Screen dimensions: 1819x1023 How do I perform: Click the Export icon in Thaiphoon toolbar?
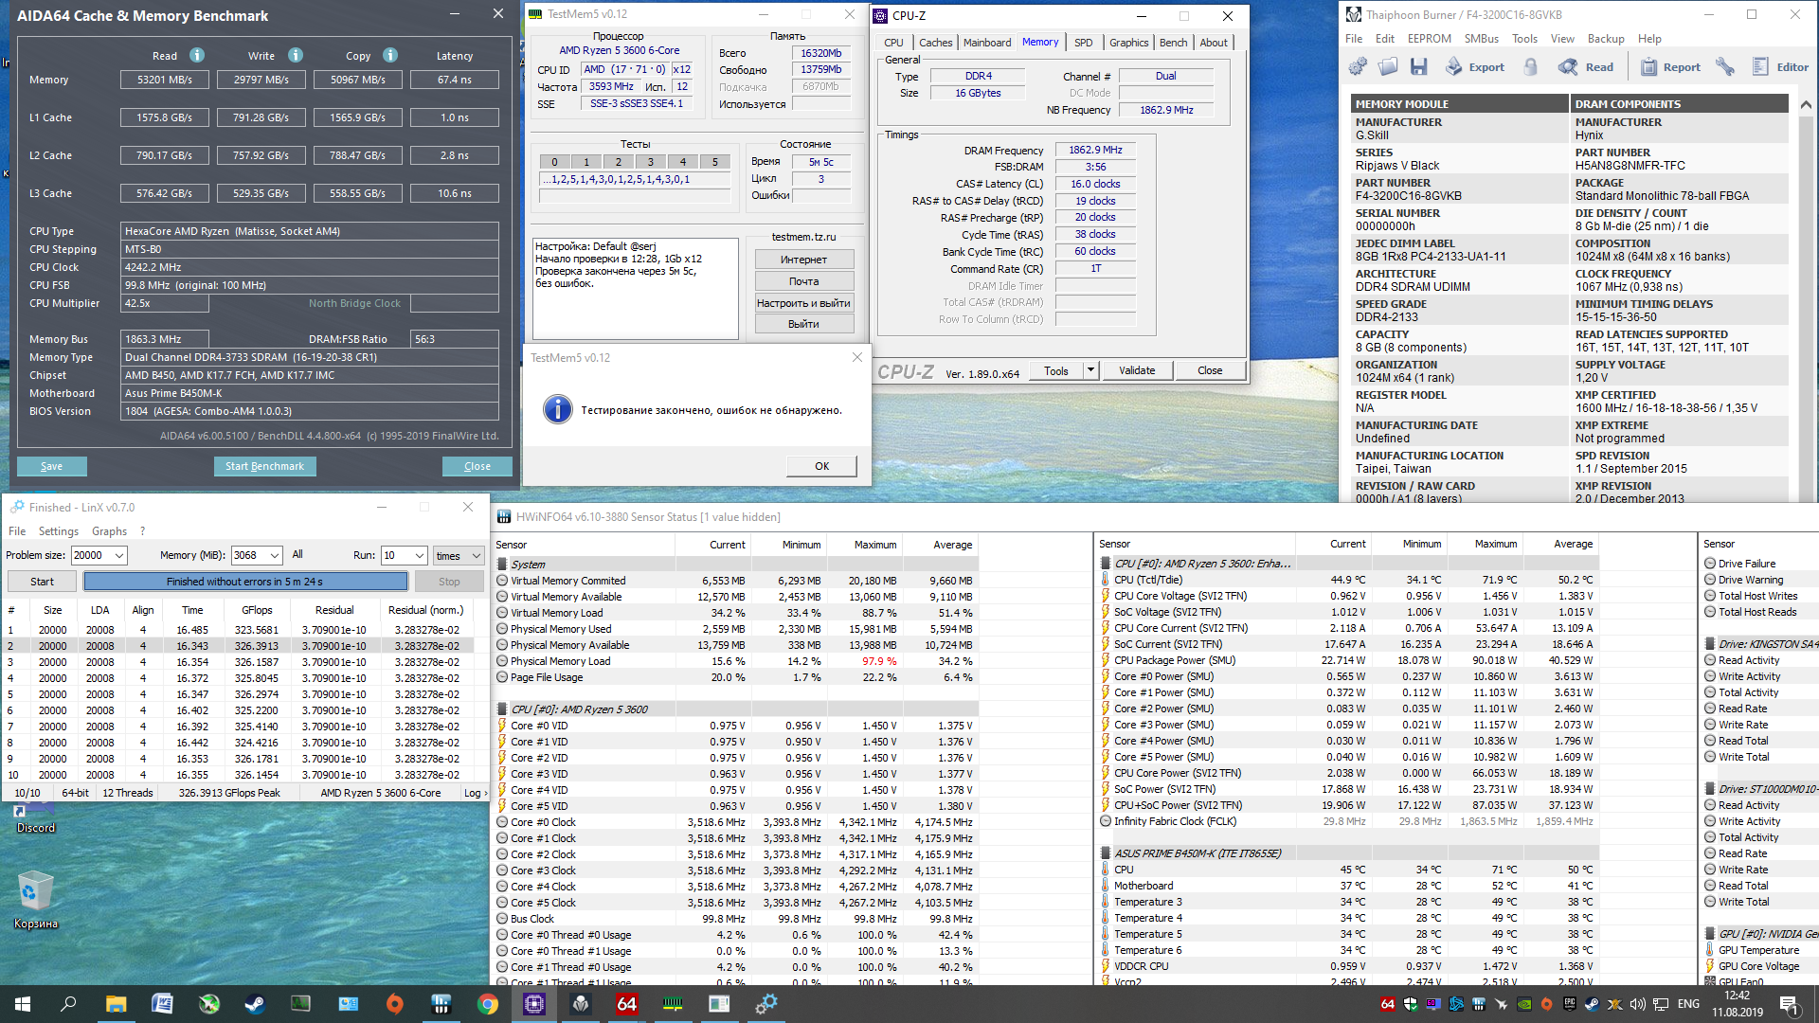pos(1475,66)
